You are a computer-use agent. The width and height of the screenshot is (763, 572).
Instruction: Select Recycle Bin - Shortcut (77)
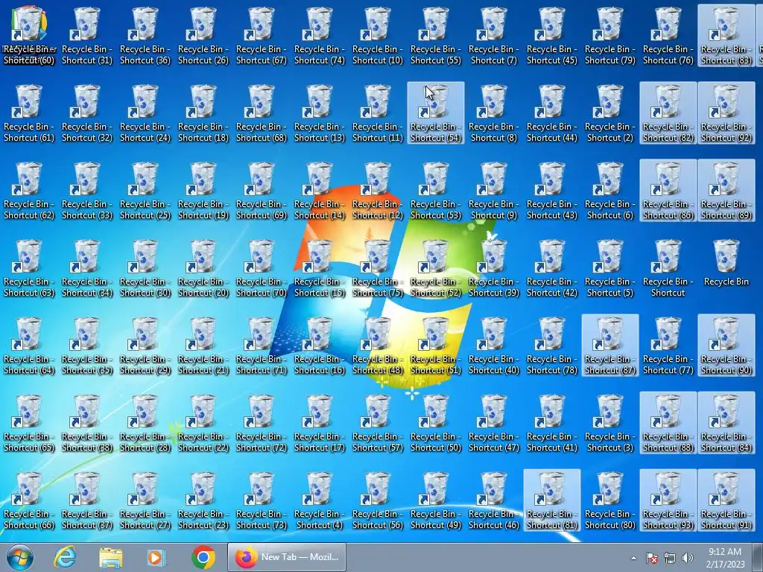coord(668,345)
